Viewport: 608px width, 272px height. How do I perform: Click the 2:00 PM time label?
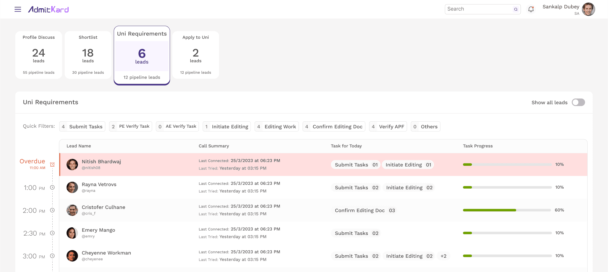(x=34, y=211)
